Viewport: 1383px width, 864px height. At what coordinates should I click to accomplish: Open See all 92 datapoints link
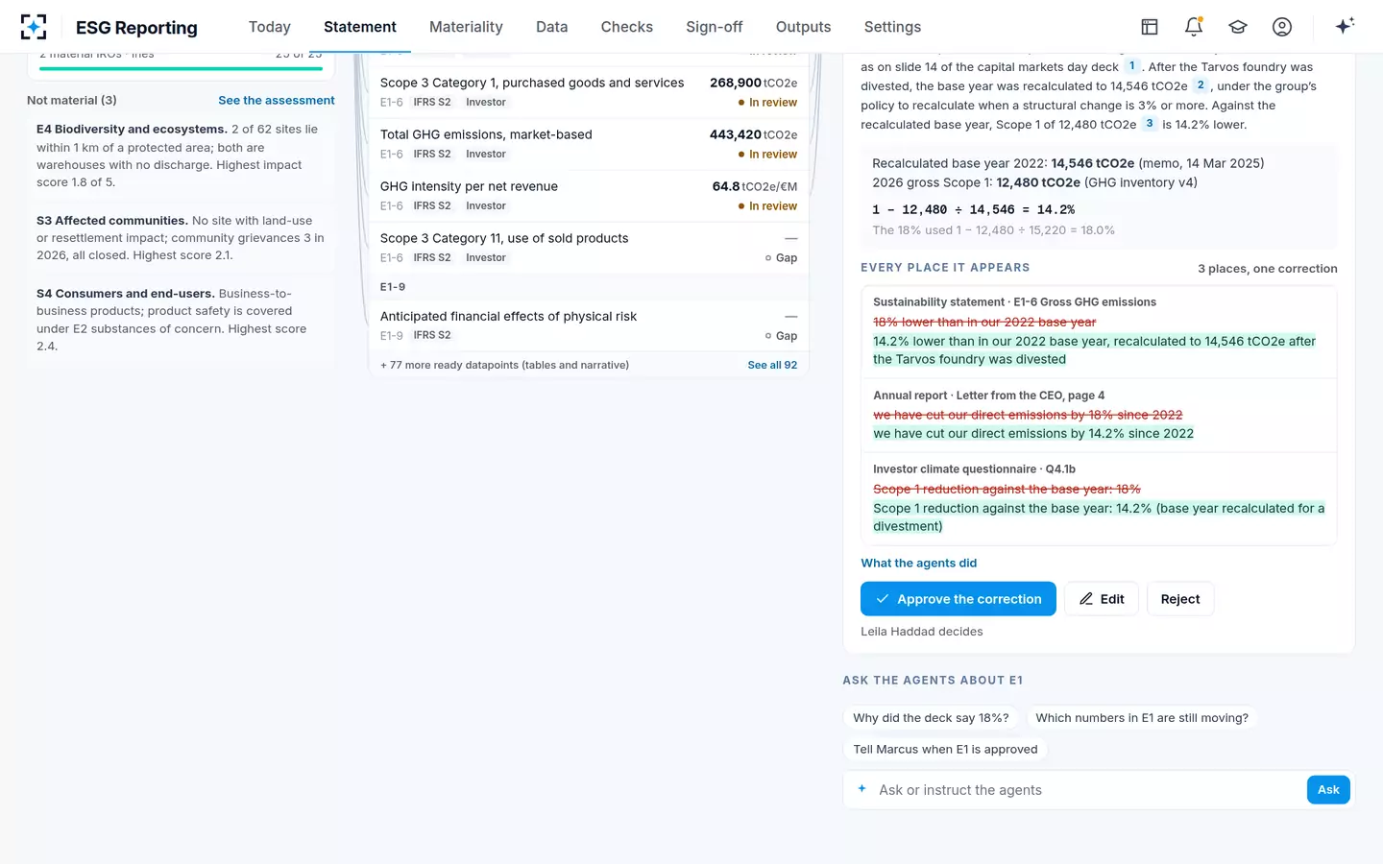772,365
